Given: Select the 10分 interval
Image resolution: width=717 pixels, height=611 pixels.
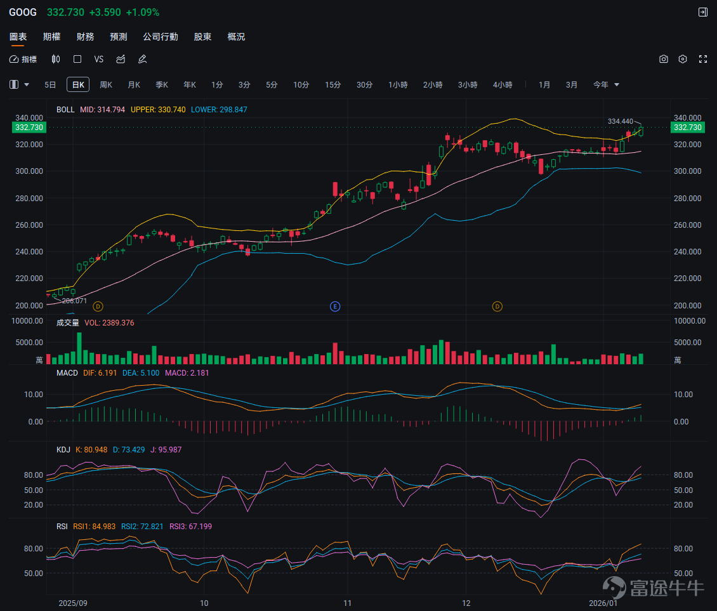Looking at the screenshot, I should click(x=301, y=84).
